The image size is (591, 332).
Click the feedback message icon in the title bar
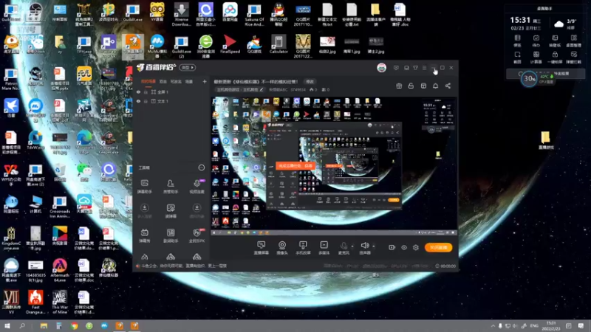point(396,68)
